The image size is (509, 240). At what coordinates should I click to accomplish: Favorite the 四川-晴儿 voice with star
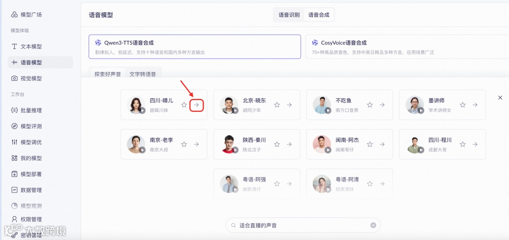pos(184,105)
